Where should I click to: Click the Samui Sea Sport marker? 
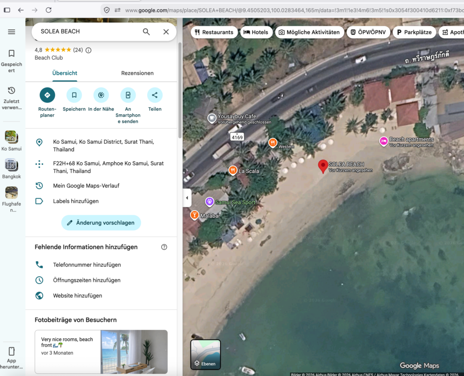tap(209, 202)
